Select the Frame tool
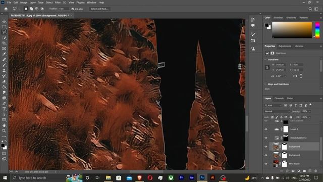This screenshot has height=182, width=323. 4,49
